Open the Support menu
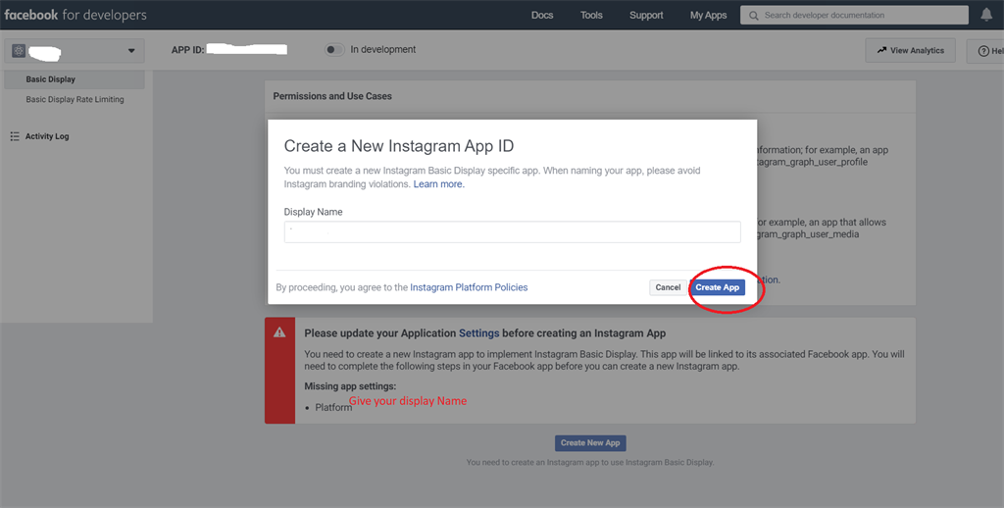This screenshot has height=508, width=1004. click(646, 16)
